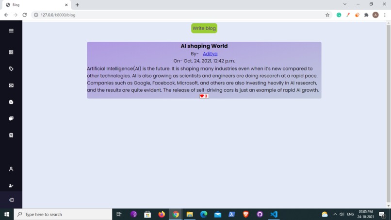Screen dimensions: 391x220
Task: Open the camera icon in sidebar
Action: pos(11,85)
